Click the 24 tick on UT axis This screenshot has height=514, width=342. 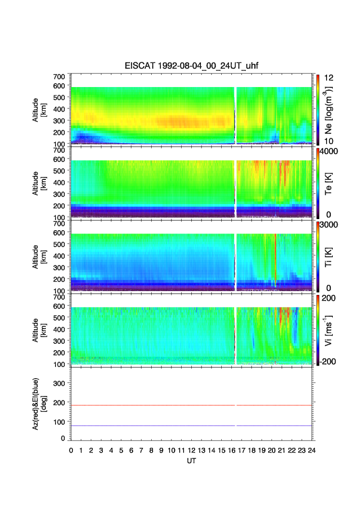click(x=312, y=450)
